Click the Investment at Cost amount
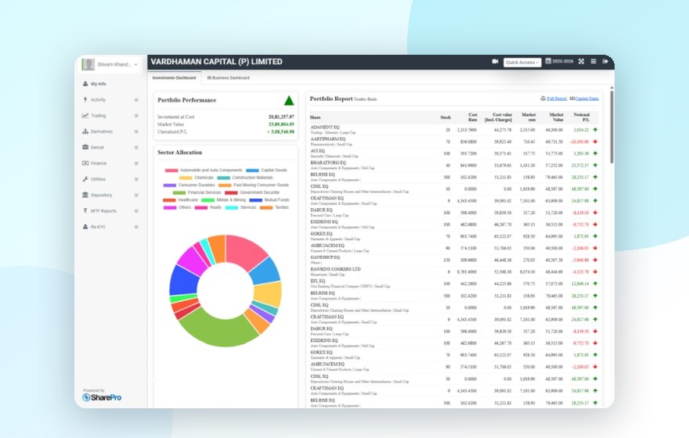This screenshot has width=689, height=438. coord(281,117)
